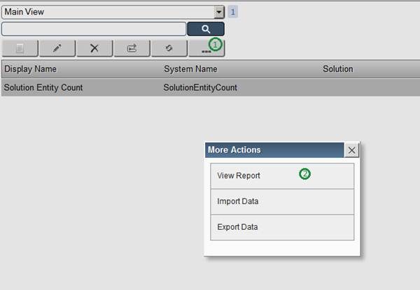Click the share arrow toolbar icon
The width and height of the screenshot is (420, 290).
click(132, 48)
